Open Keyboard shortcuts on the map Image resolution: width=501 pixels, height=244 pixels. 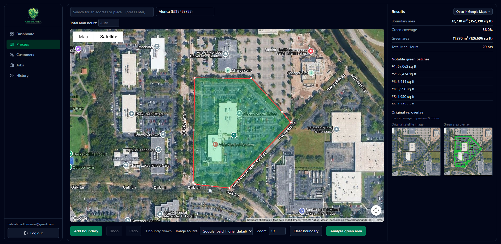(258, 220)
